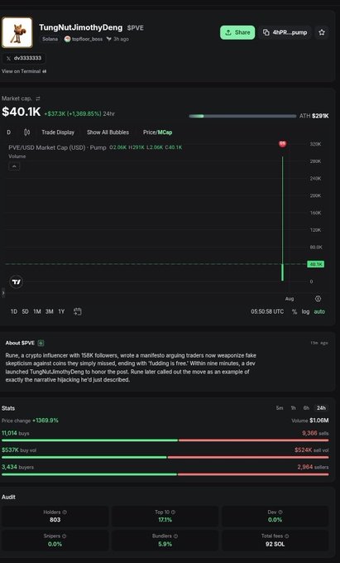Click the ATH progress bar
340x563 pixels.
click(x=242, y=116)
